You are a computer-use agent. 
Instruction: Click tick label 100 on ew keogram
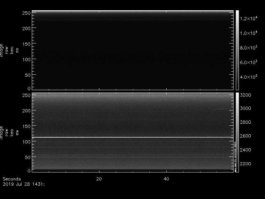[26, 142]
